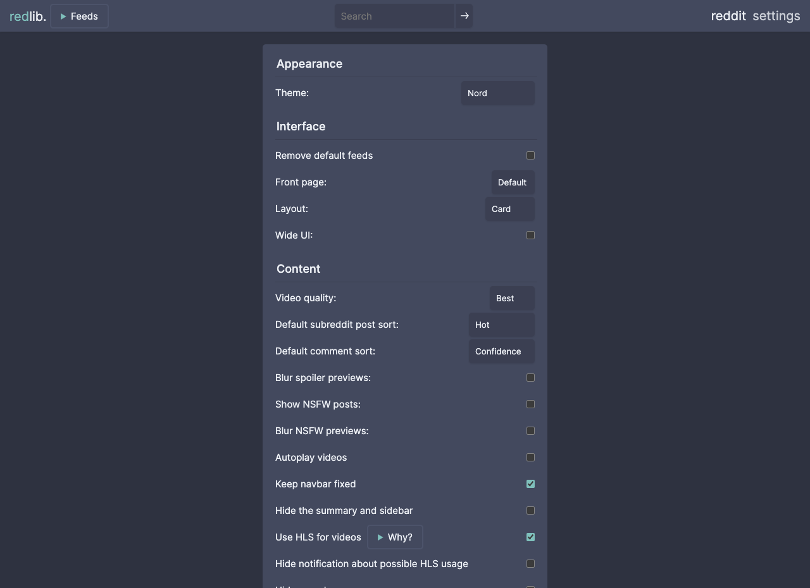Screen dimensions: 810x588
Task: Uncheck Keep navbar fixed checkbox
Action: click(530, 484)
